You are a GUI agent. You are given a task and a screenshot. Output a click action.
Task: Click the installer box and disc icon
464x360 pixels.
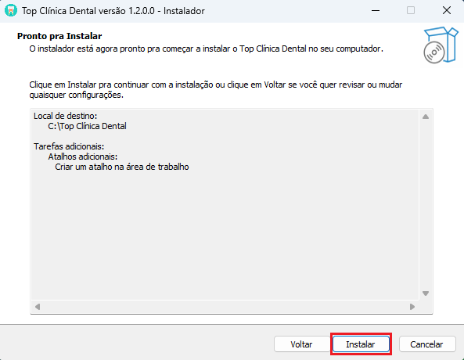coord(441,45)
